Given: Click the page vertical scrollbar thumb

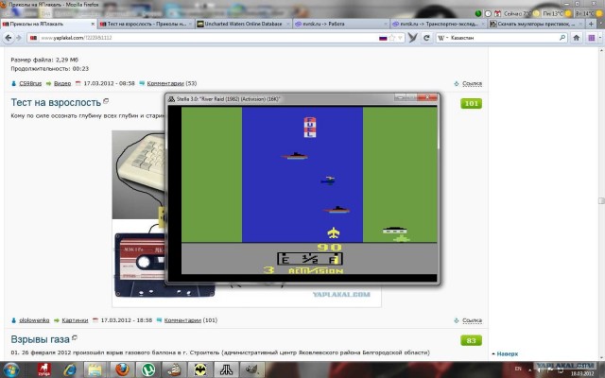Looking at the screenshot, I should click(601, 200).
